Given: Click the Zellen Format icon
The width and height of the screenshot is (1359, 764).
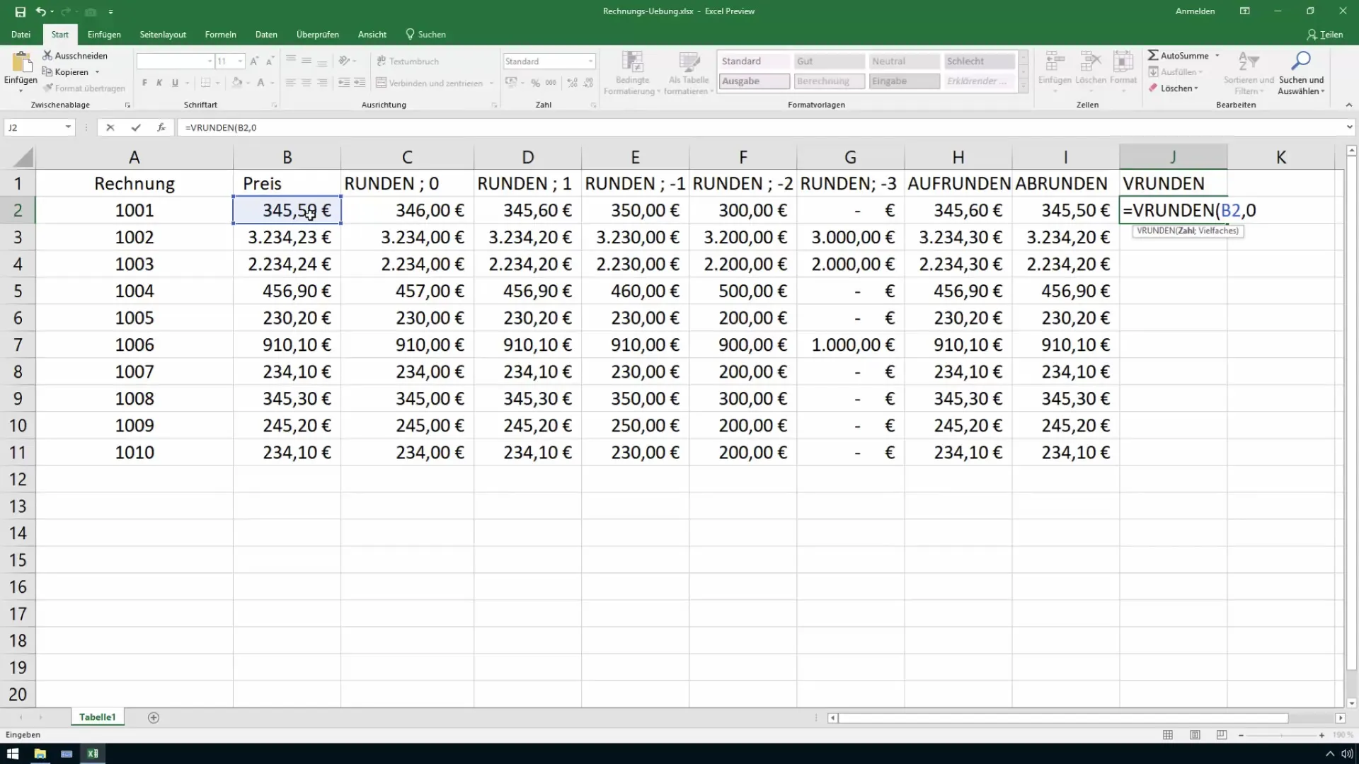Looking at the screenshot, I should click(1123, 62).
